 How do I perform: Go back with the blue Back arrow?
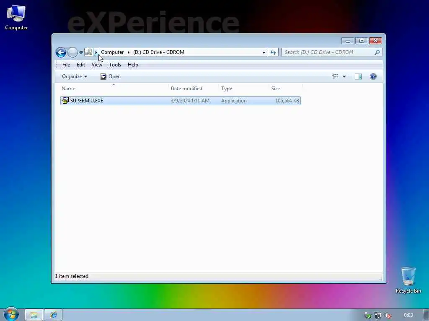click(x=61, y=52)
